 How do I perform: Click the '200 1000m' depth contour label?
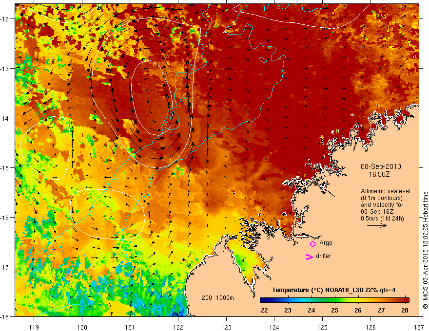[x=218, y=298]
